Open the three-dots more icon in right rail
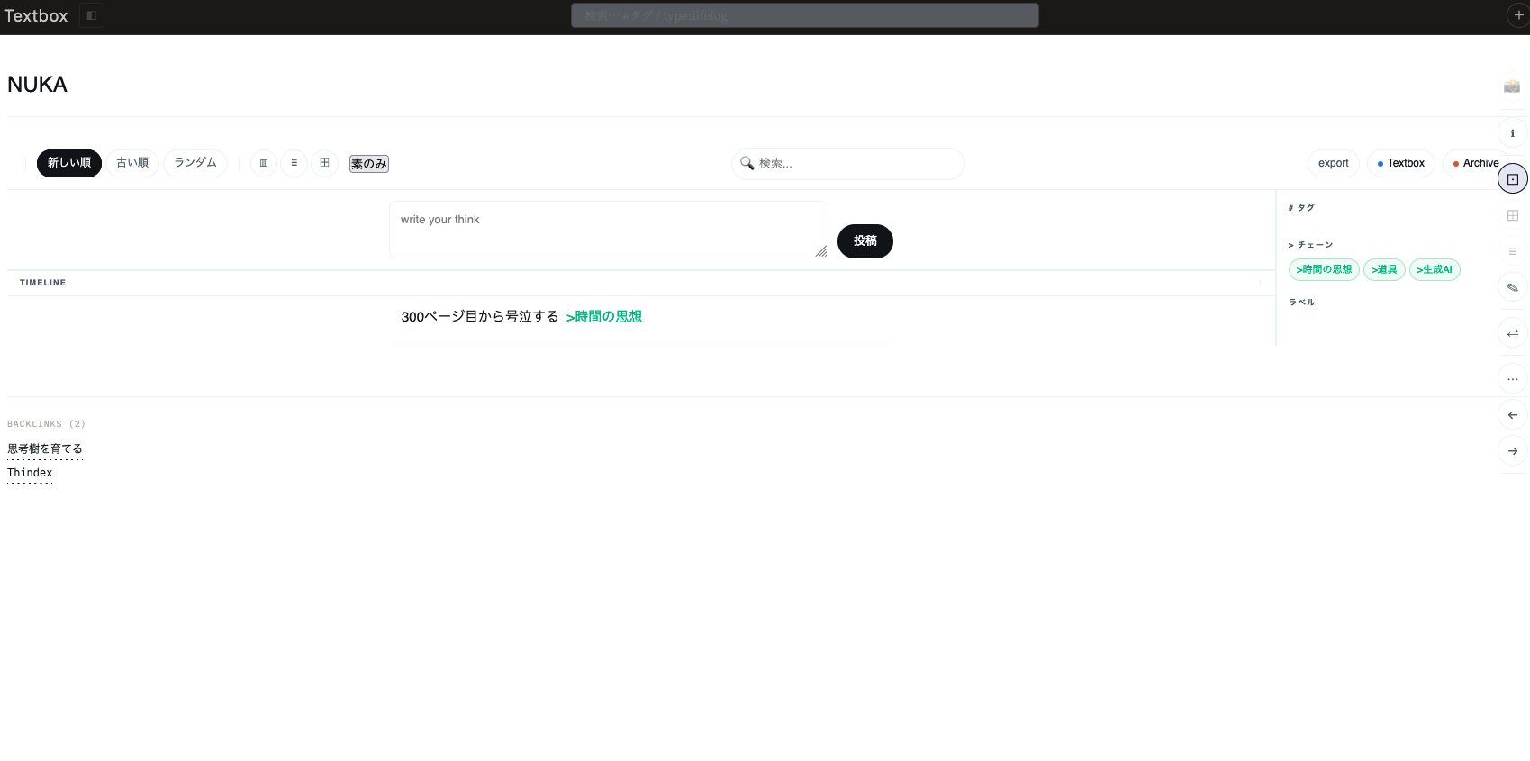Viewport: 1530px width, 761px height. pyautogui.click(x=1513, y=379)
